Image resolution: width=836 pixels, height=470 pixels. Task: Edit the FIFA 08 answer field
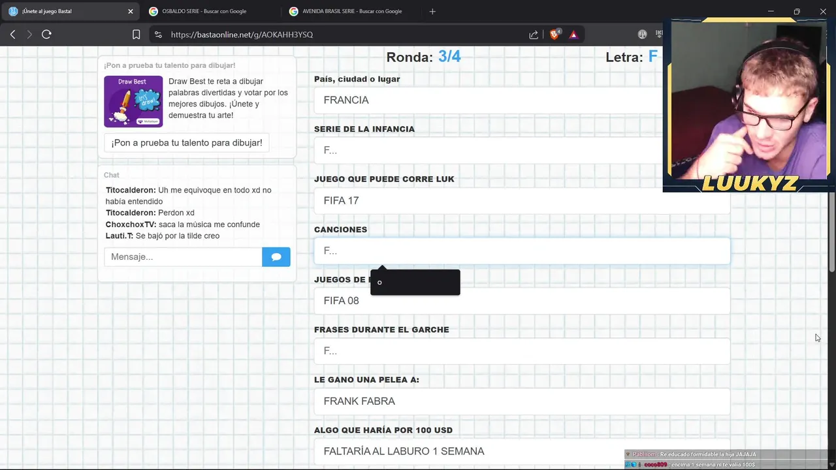[x=522, y=301]
